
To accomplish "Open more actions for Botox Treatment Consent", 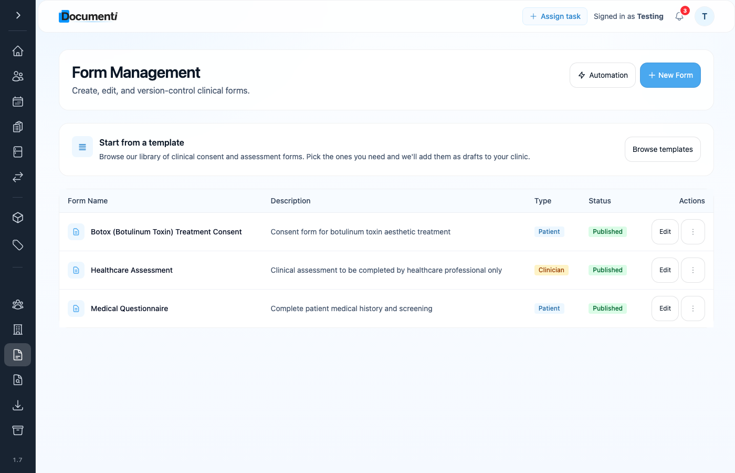I will 693,232.
